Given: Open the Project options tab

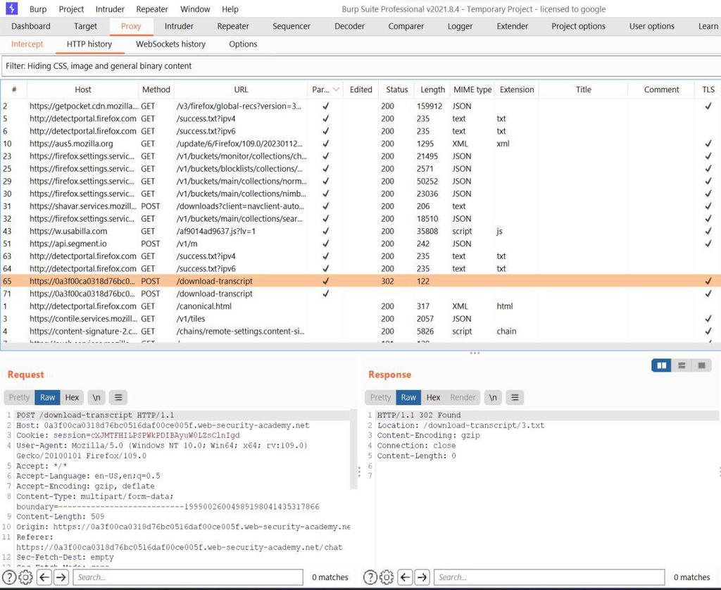Looking at the screenshot, I should (579, 26).
